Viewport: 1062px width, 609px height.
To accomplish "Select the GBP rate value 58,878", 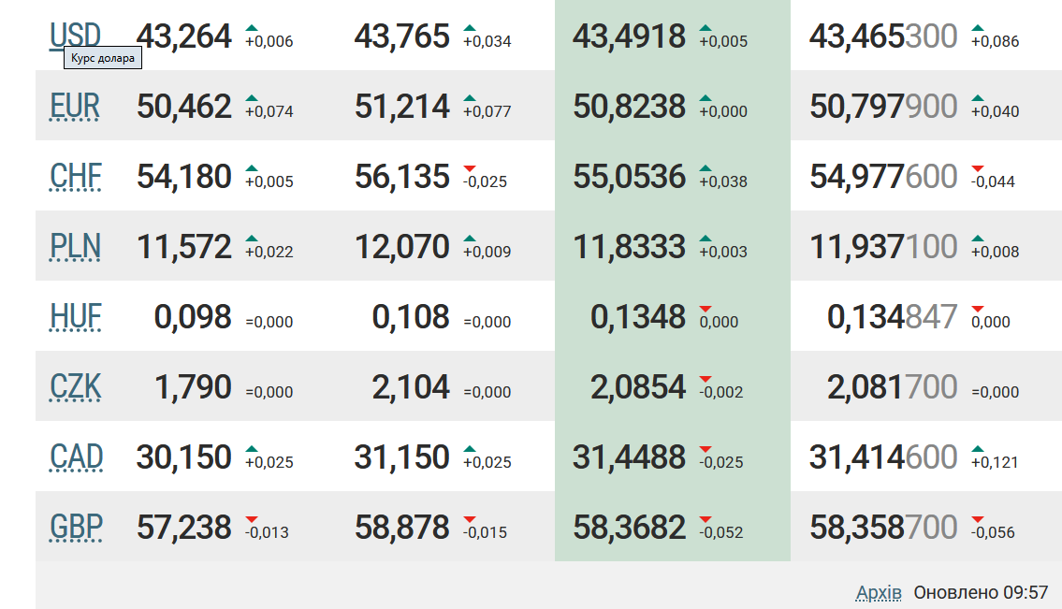I will (401, 528).
